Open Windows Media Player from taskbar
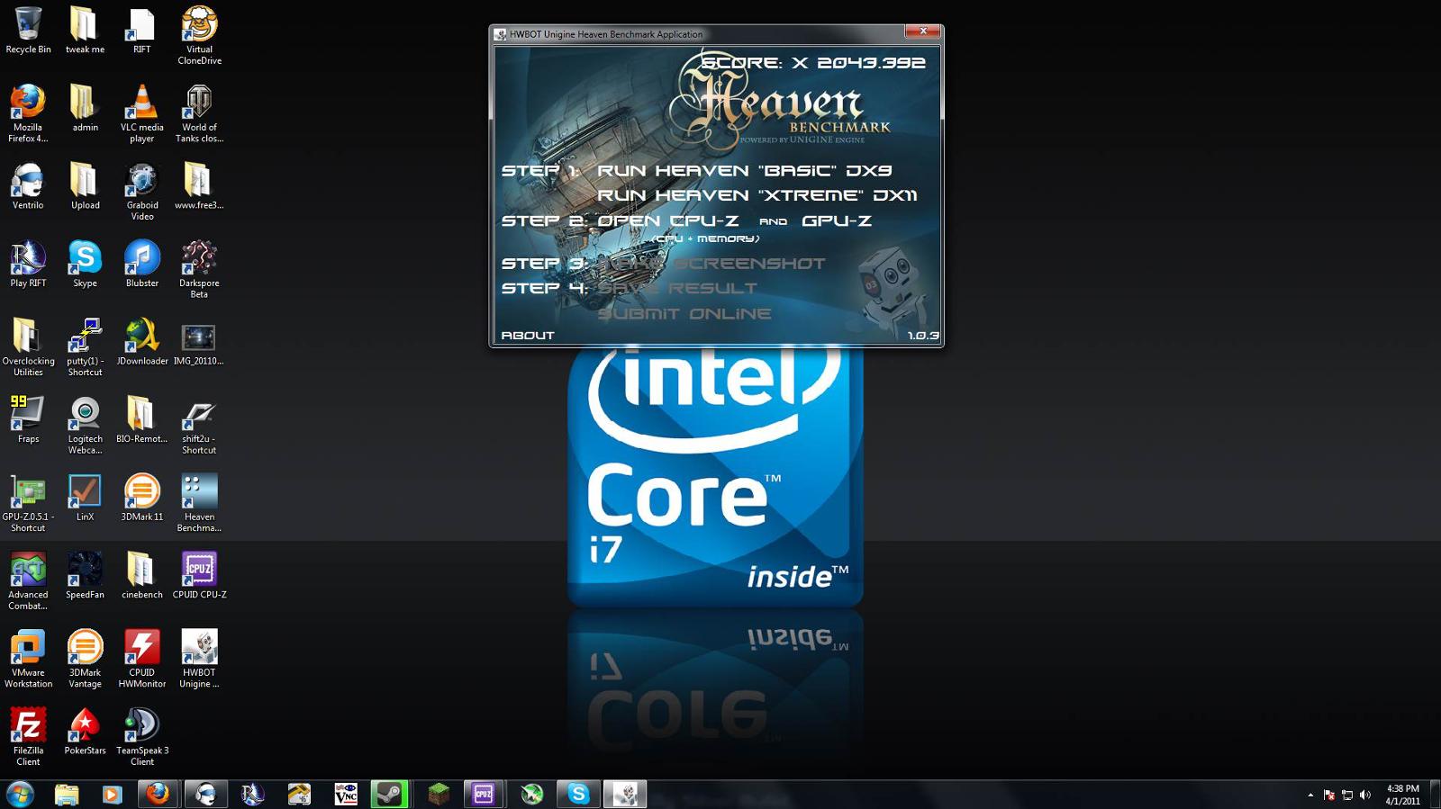The image size is (1441, 809). [112, 794]
